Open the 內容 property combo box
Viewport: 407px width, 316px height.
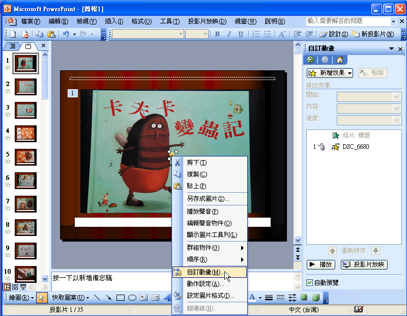click(369, 109)
